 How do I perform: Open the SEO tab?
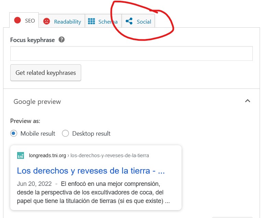pos(24,20)
